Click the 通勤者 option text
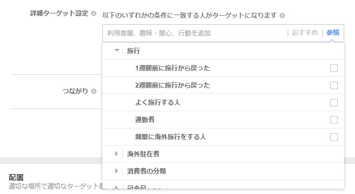Image resolution: width=355 pixels, height=194 pixels. coord(145,120)
